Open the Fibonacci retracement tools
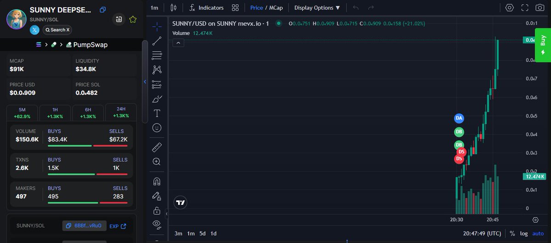 point(157,55)
